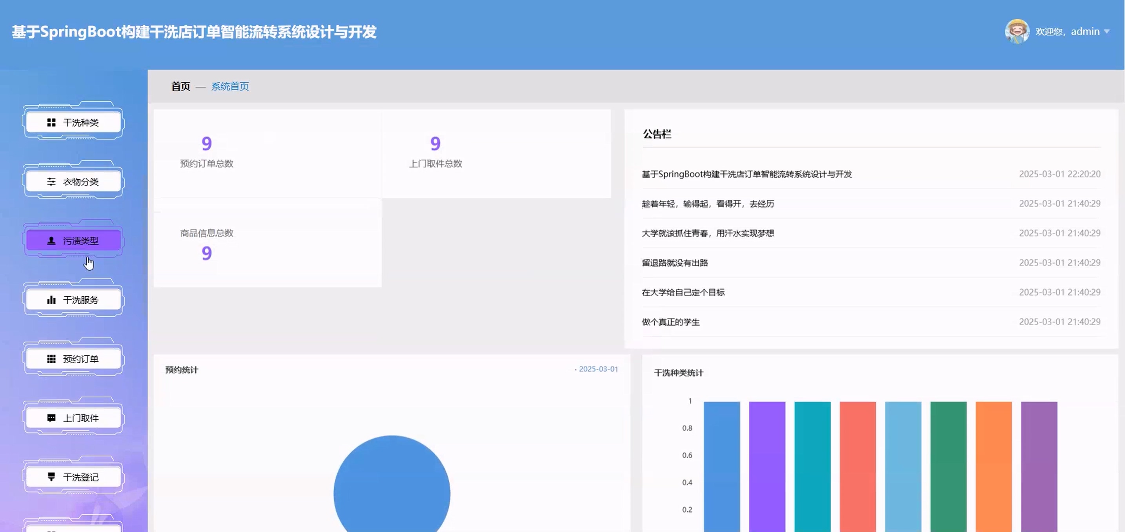The image size is (1125, 532).
Task: Click the person icon beside 污渍类型
Action: point(51,240)
